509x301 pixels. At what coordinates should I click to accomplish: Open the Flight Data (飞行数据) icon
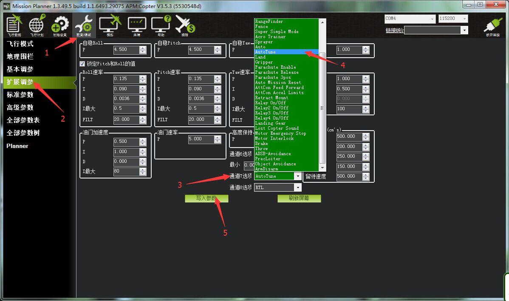tap(14, 25)
